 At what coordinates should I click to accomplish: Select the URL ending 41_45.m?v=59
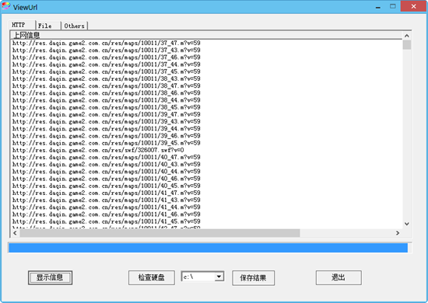point(106,221)
